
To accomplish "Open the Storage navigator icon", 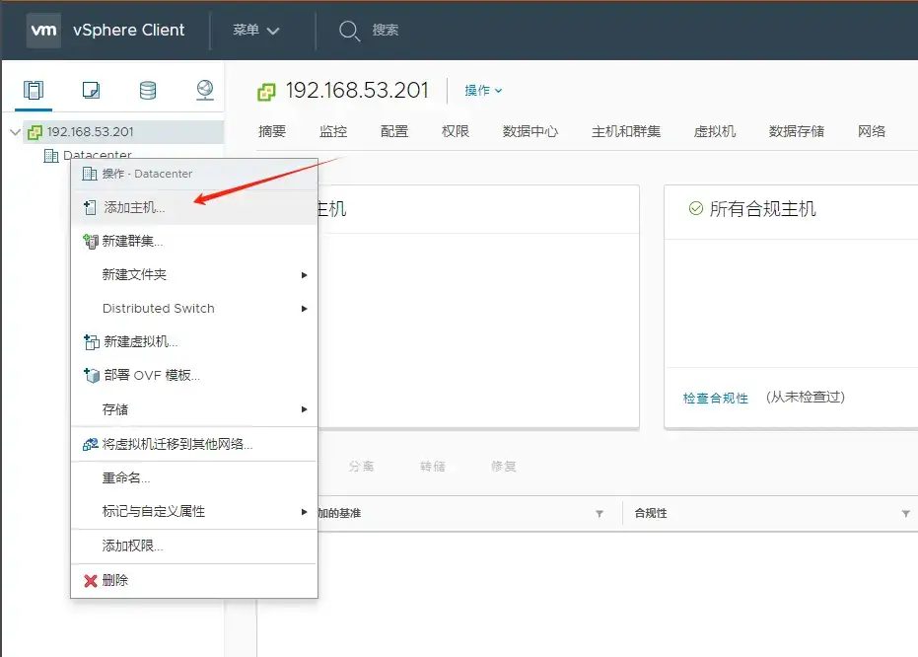I will 147,88.
